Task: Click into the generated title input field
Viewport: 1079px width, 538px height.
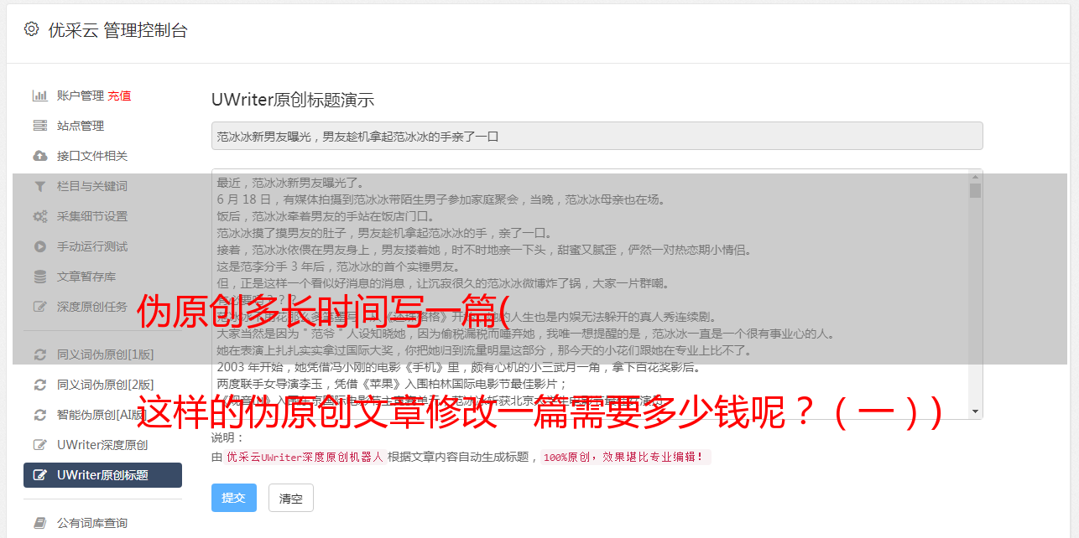Action: point(597,136)
